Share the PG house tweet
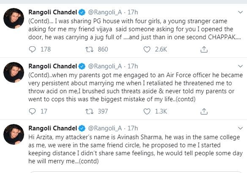247x173 pixels. [x=204, y=49]
